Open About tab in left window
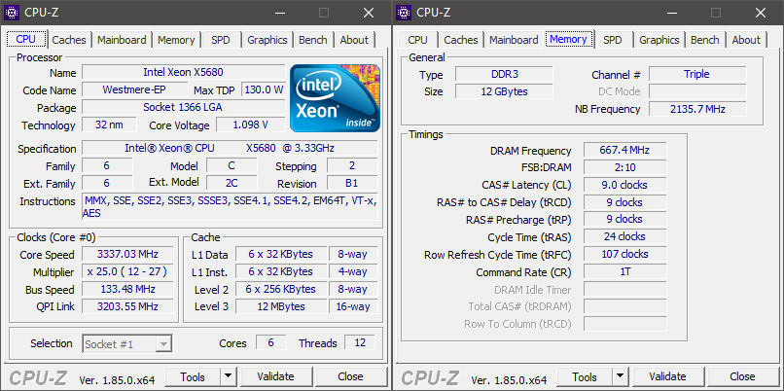The height and width of the screenshot is (391, 784). [x=354, y=40]
